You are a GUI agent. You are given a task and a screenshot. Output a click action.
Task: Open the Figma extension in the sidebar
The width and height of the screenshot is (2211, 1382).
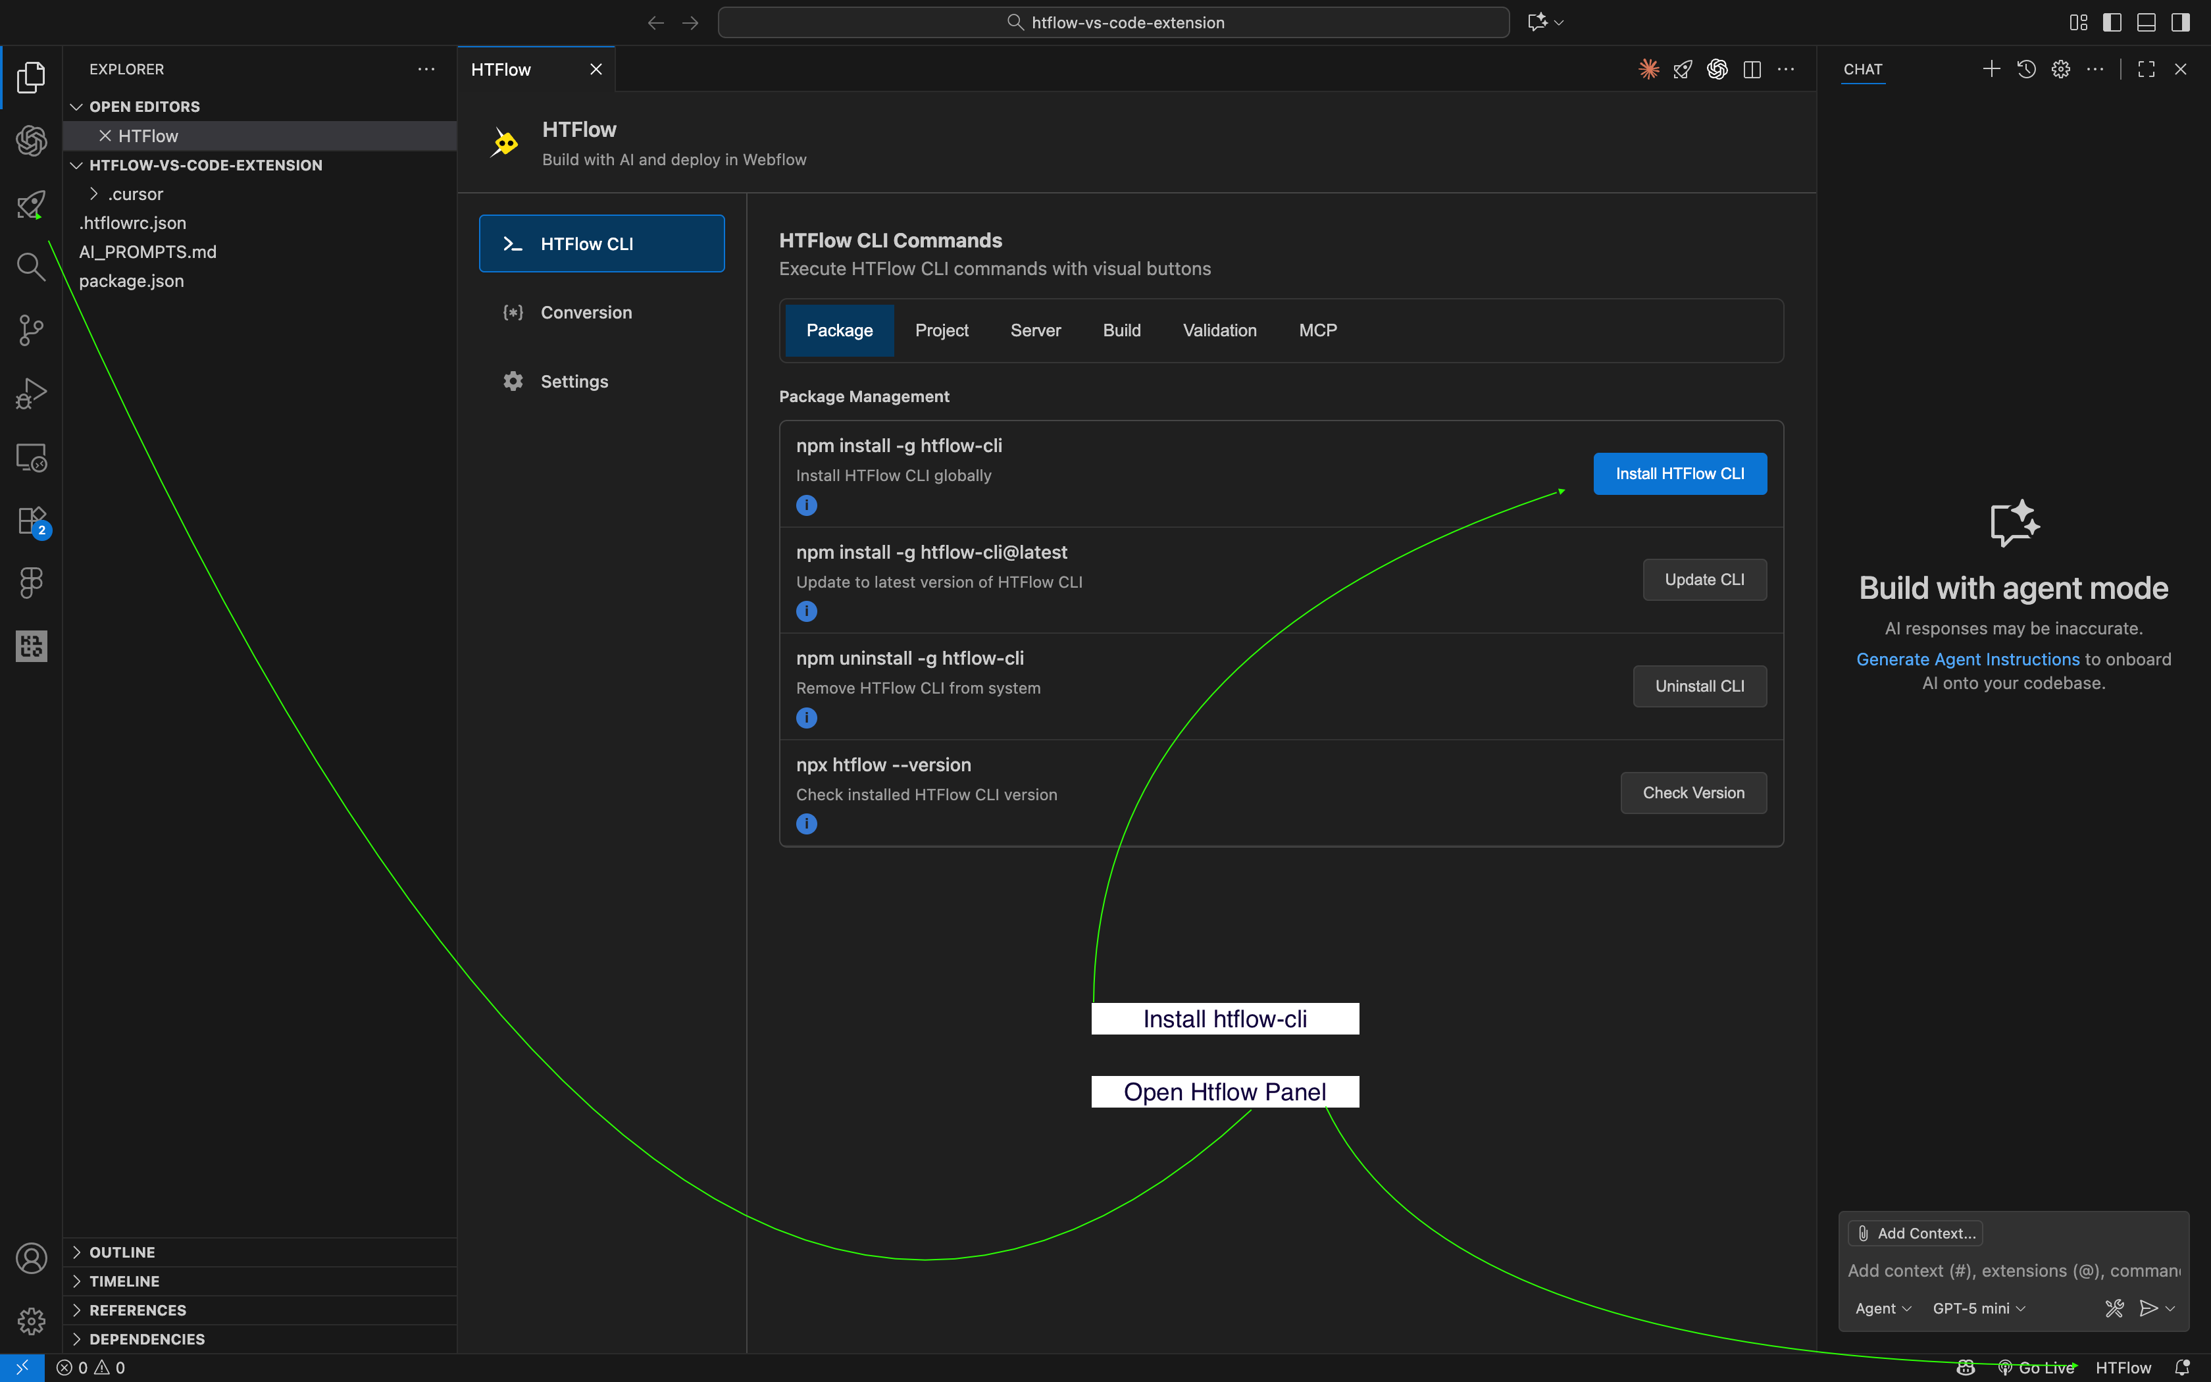point(31,582)
